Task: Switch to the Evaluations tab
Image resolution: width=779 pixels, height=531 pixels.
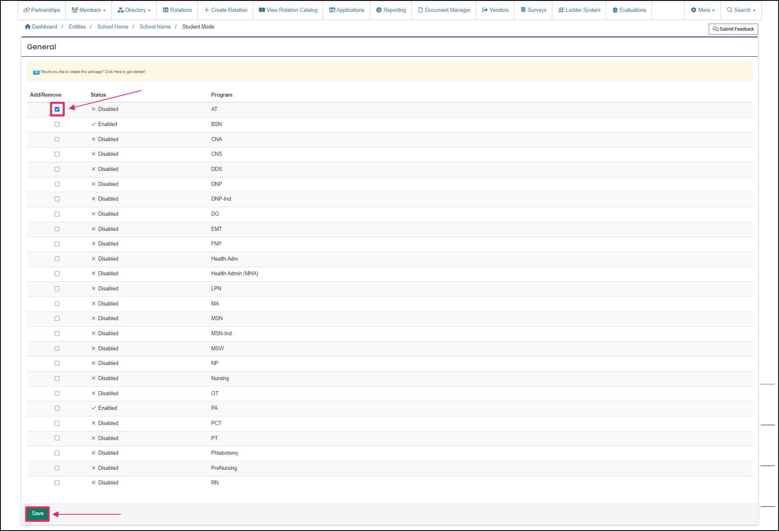Action: [628, 10]
